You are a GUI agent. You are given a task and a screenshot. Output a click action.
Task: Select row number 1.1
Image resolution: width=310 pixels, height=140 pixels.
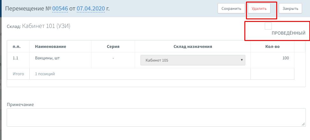click(16, 58)
